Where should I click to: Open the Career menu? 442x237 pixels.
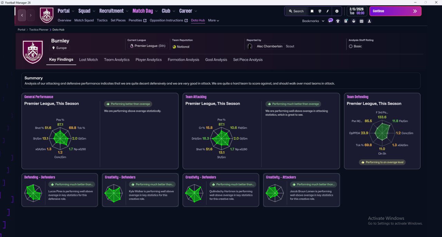[188, 11]
